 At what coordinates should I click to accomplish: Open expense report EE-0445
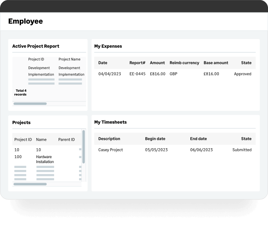(137, 74)
